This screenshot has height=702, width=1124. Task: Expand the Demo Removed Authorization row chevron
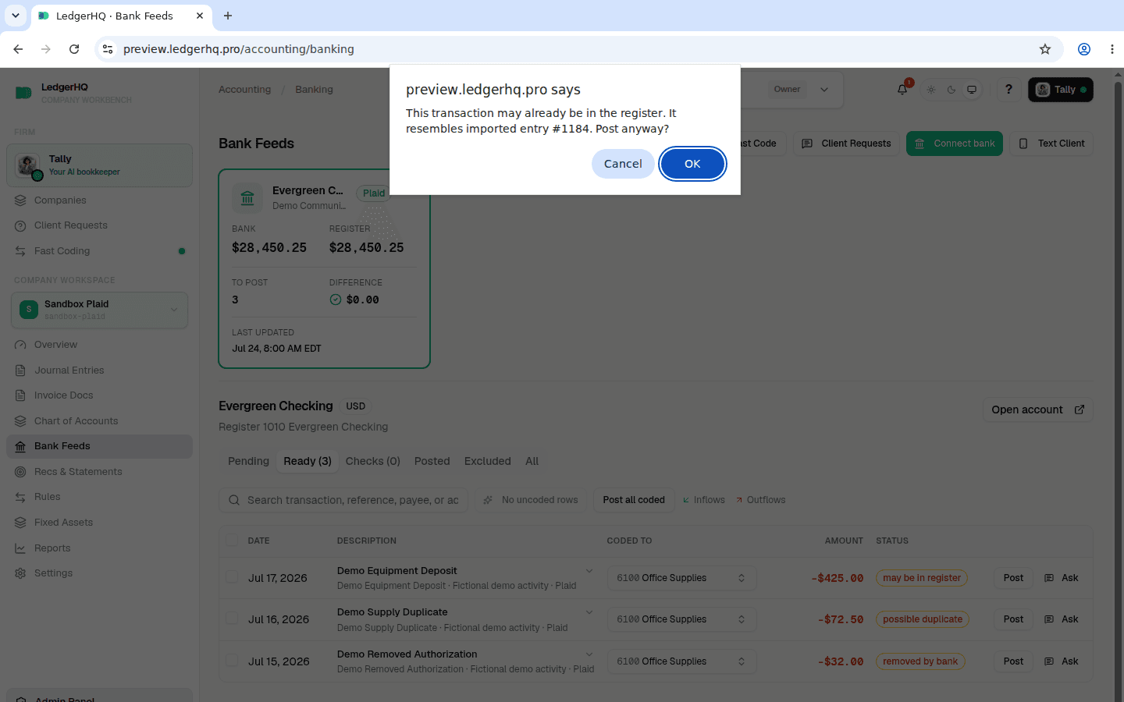[x=589, y=654]
